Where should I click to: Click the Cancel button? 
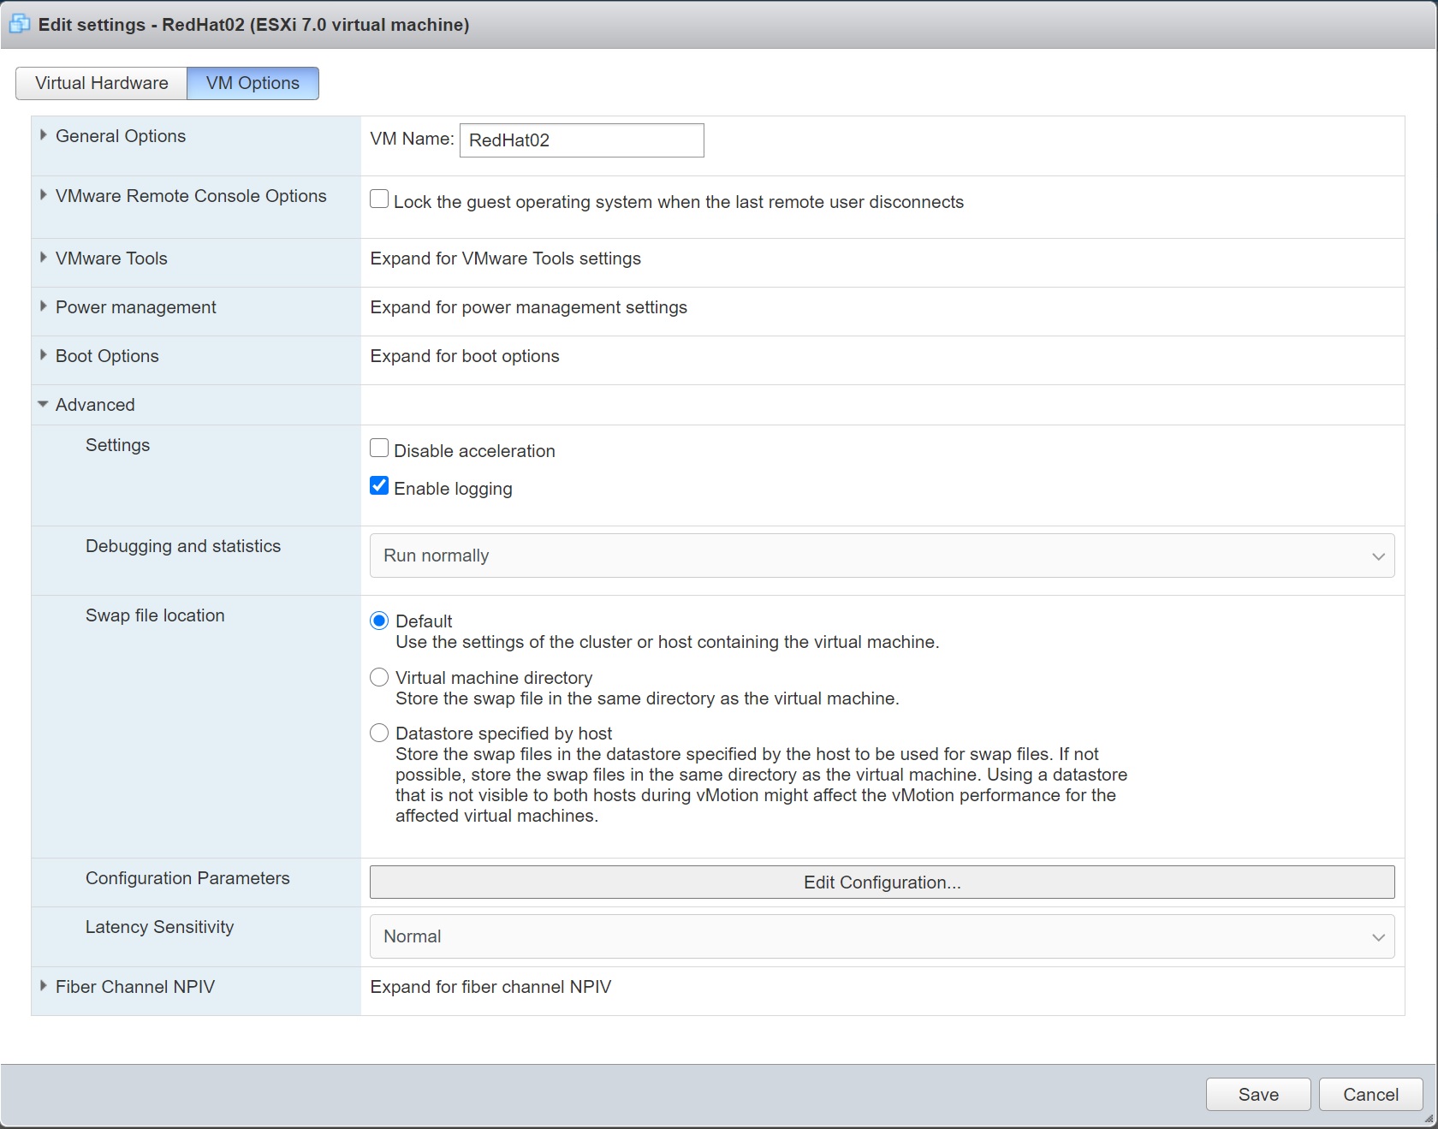1370,1095
